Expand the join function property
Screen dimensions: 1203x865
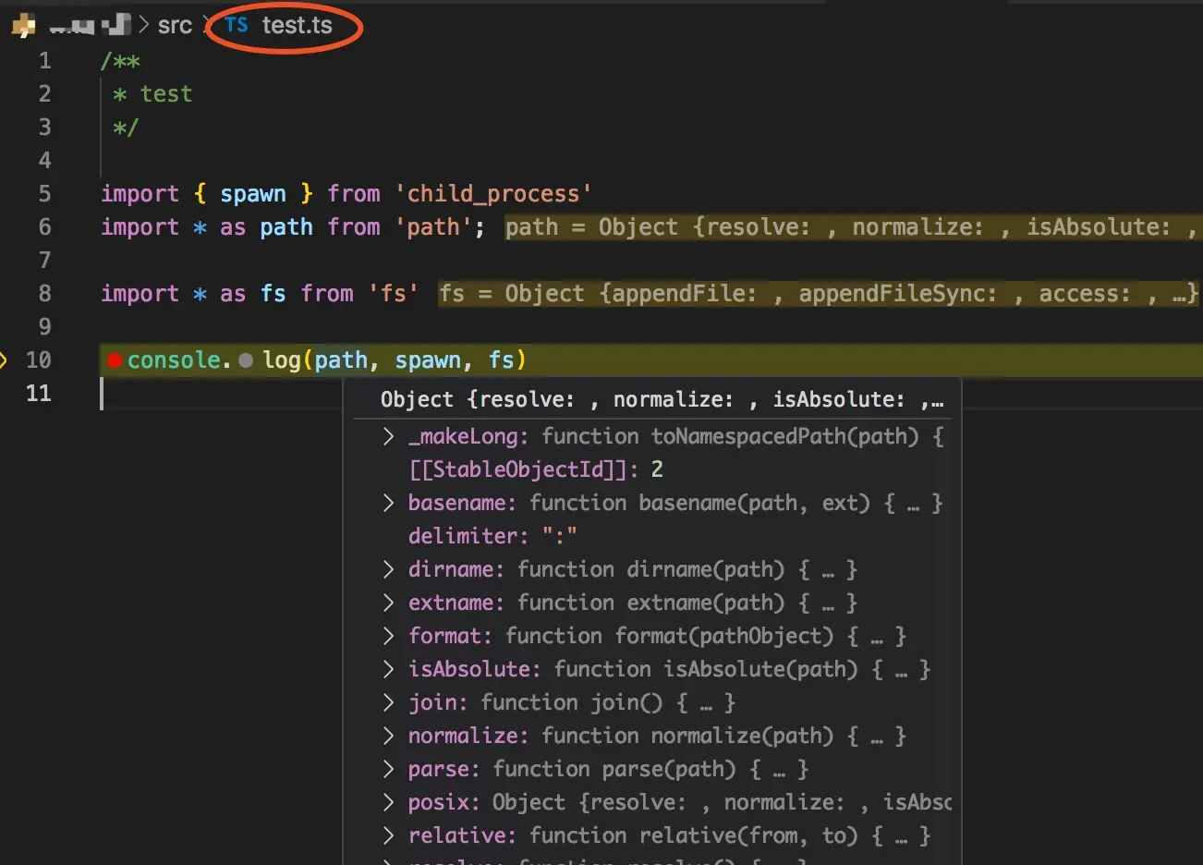pos(387,702)
